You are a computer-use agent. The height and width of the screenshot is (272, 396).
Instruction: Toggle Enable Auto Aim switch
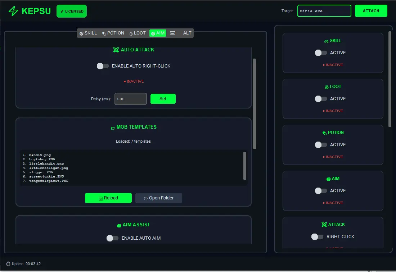pos(112,238)
